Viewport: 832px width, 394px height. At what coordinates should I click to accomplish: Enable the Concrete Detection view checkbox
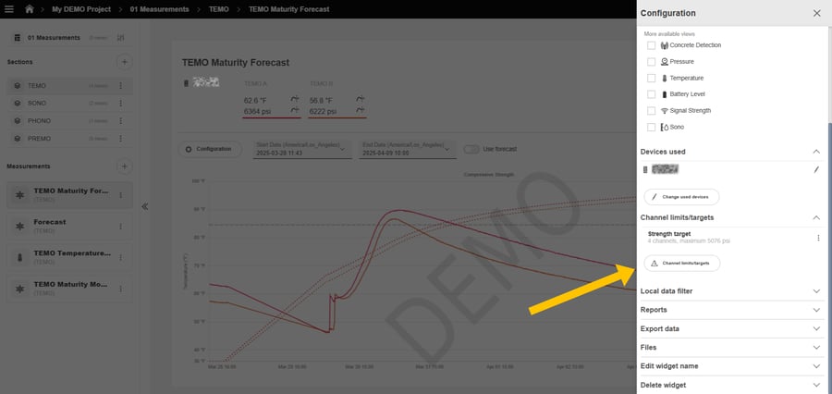click(652, 45)
